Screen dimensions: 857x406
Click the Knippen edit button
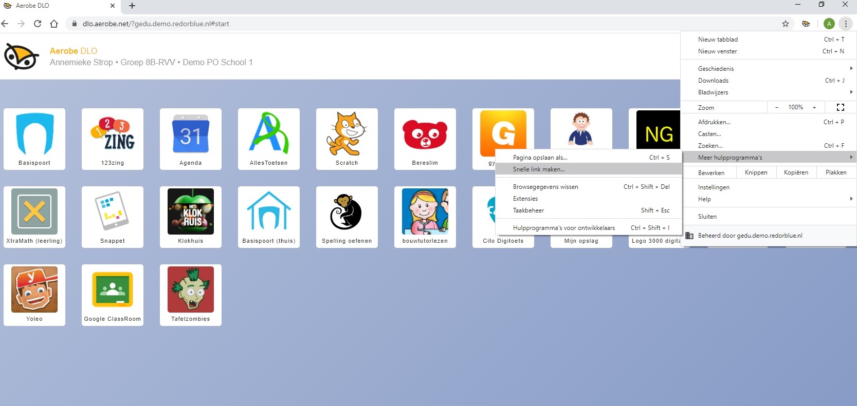click(x=756, y=172)
